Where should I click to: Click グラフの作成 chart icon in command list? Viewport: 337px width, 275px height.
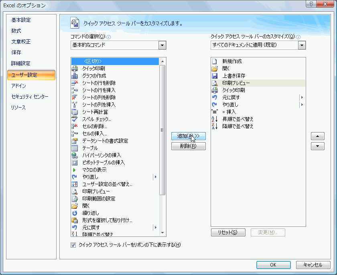(x=75, y=76)
